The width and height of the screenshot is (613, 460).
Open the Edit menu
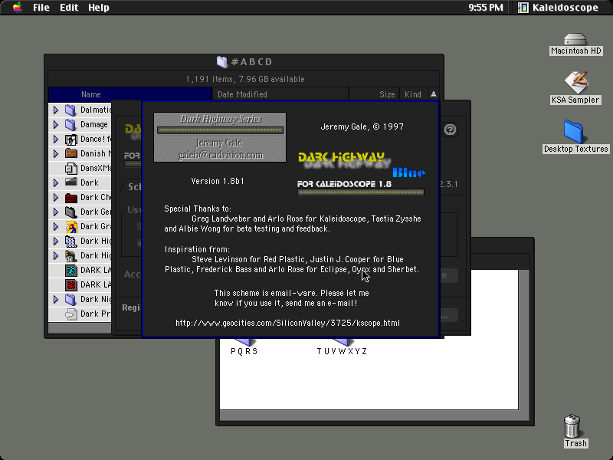69,8
